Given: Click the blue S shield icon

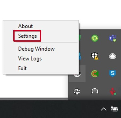Looking at the screenshot, I should [x=113, y=73].
